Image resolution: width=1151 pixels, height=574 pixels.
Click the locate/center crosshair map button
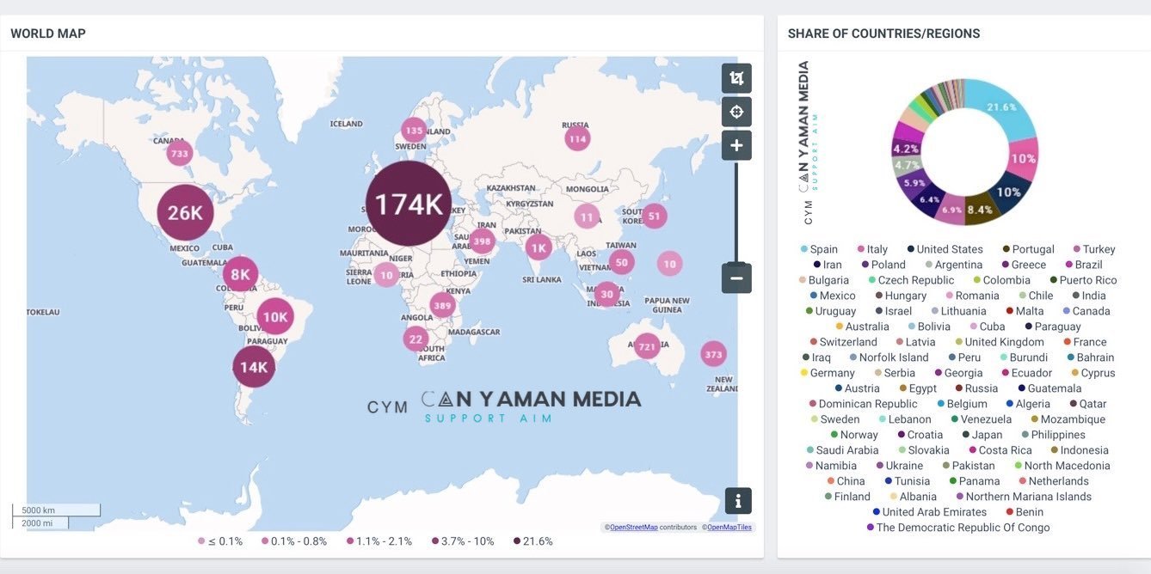(736, 112)
